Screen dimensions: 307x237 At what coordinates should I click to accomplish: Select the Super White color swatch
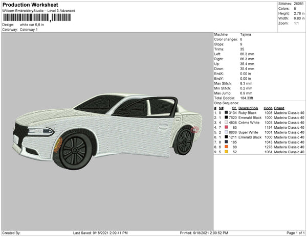click(226, 132)
